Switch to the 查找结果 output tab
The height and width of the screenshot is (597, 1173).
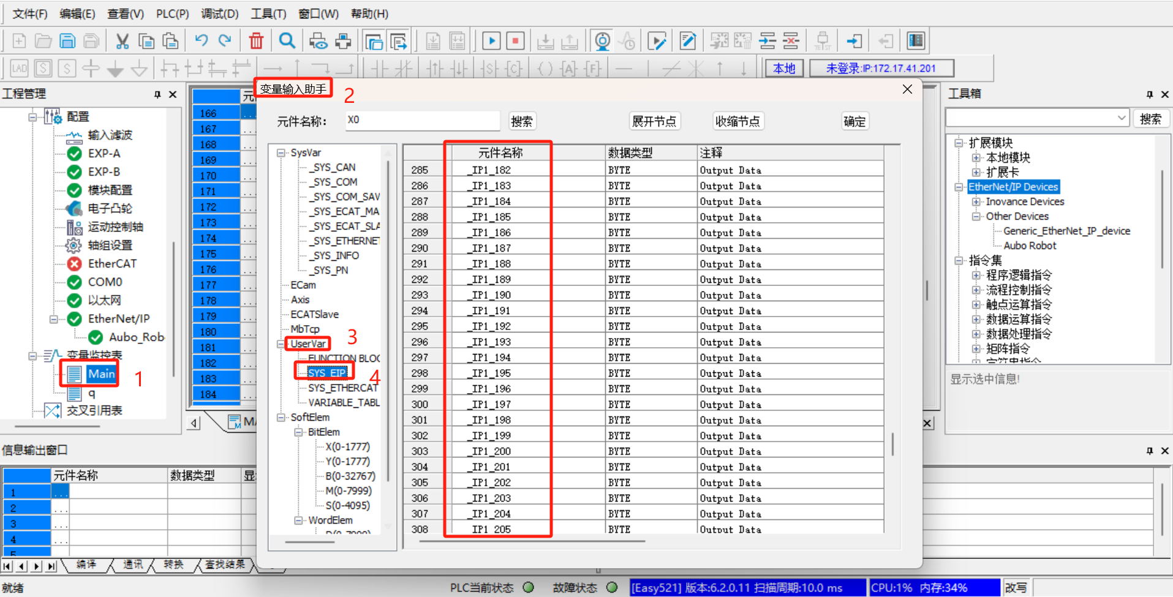point(224,565)
